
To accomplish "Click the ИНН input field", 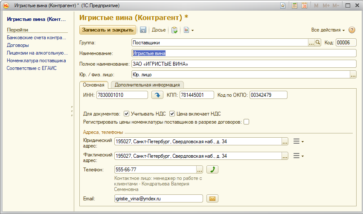I will coord(122,95).
